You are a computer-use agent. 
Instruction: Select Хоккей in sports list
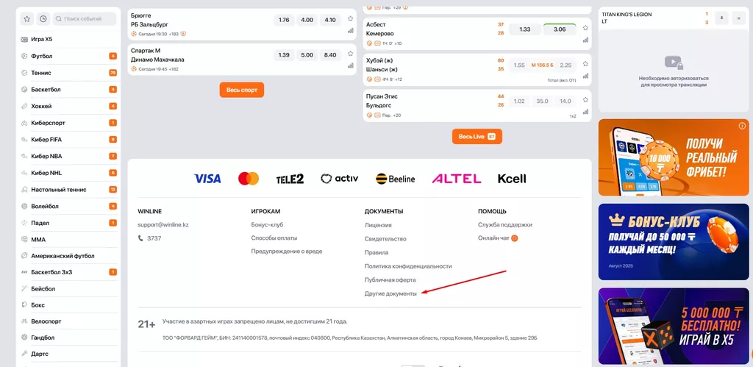pyautogui.click(x=68, y=106)
